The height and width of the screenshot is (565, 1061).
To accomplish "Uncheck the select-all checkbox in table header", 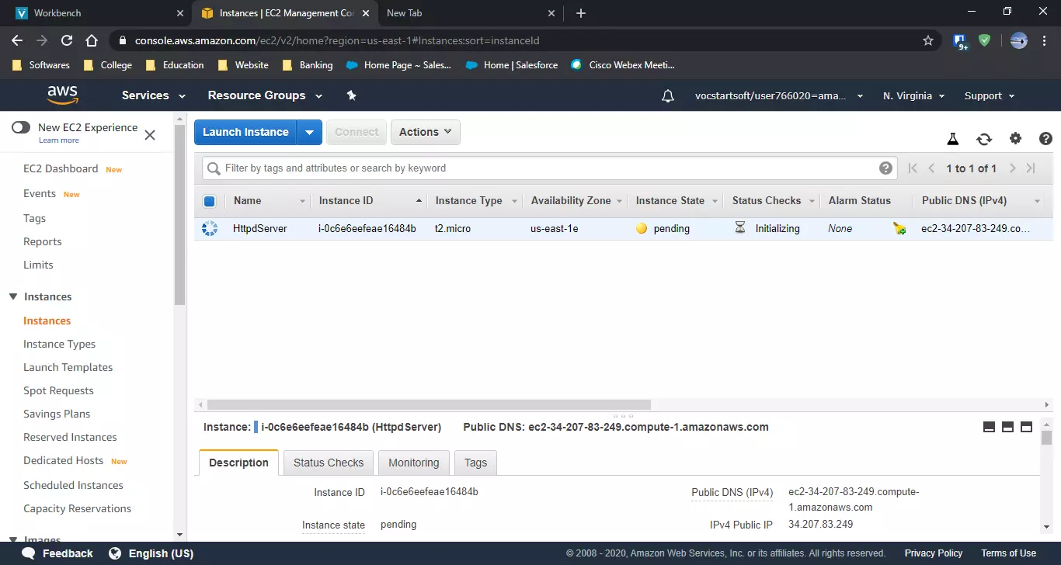I will pos(208,200).
